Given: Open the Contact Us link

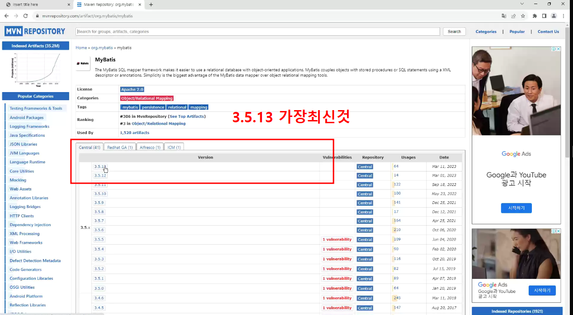Looking at the screenshot, I should (548, 32).
